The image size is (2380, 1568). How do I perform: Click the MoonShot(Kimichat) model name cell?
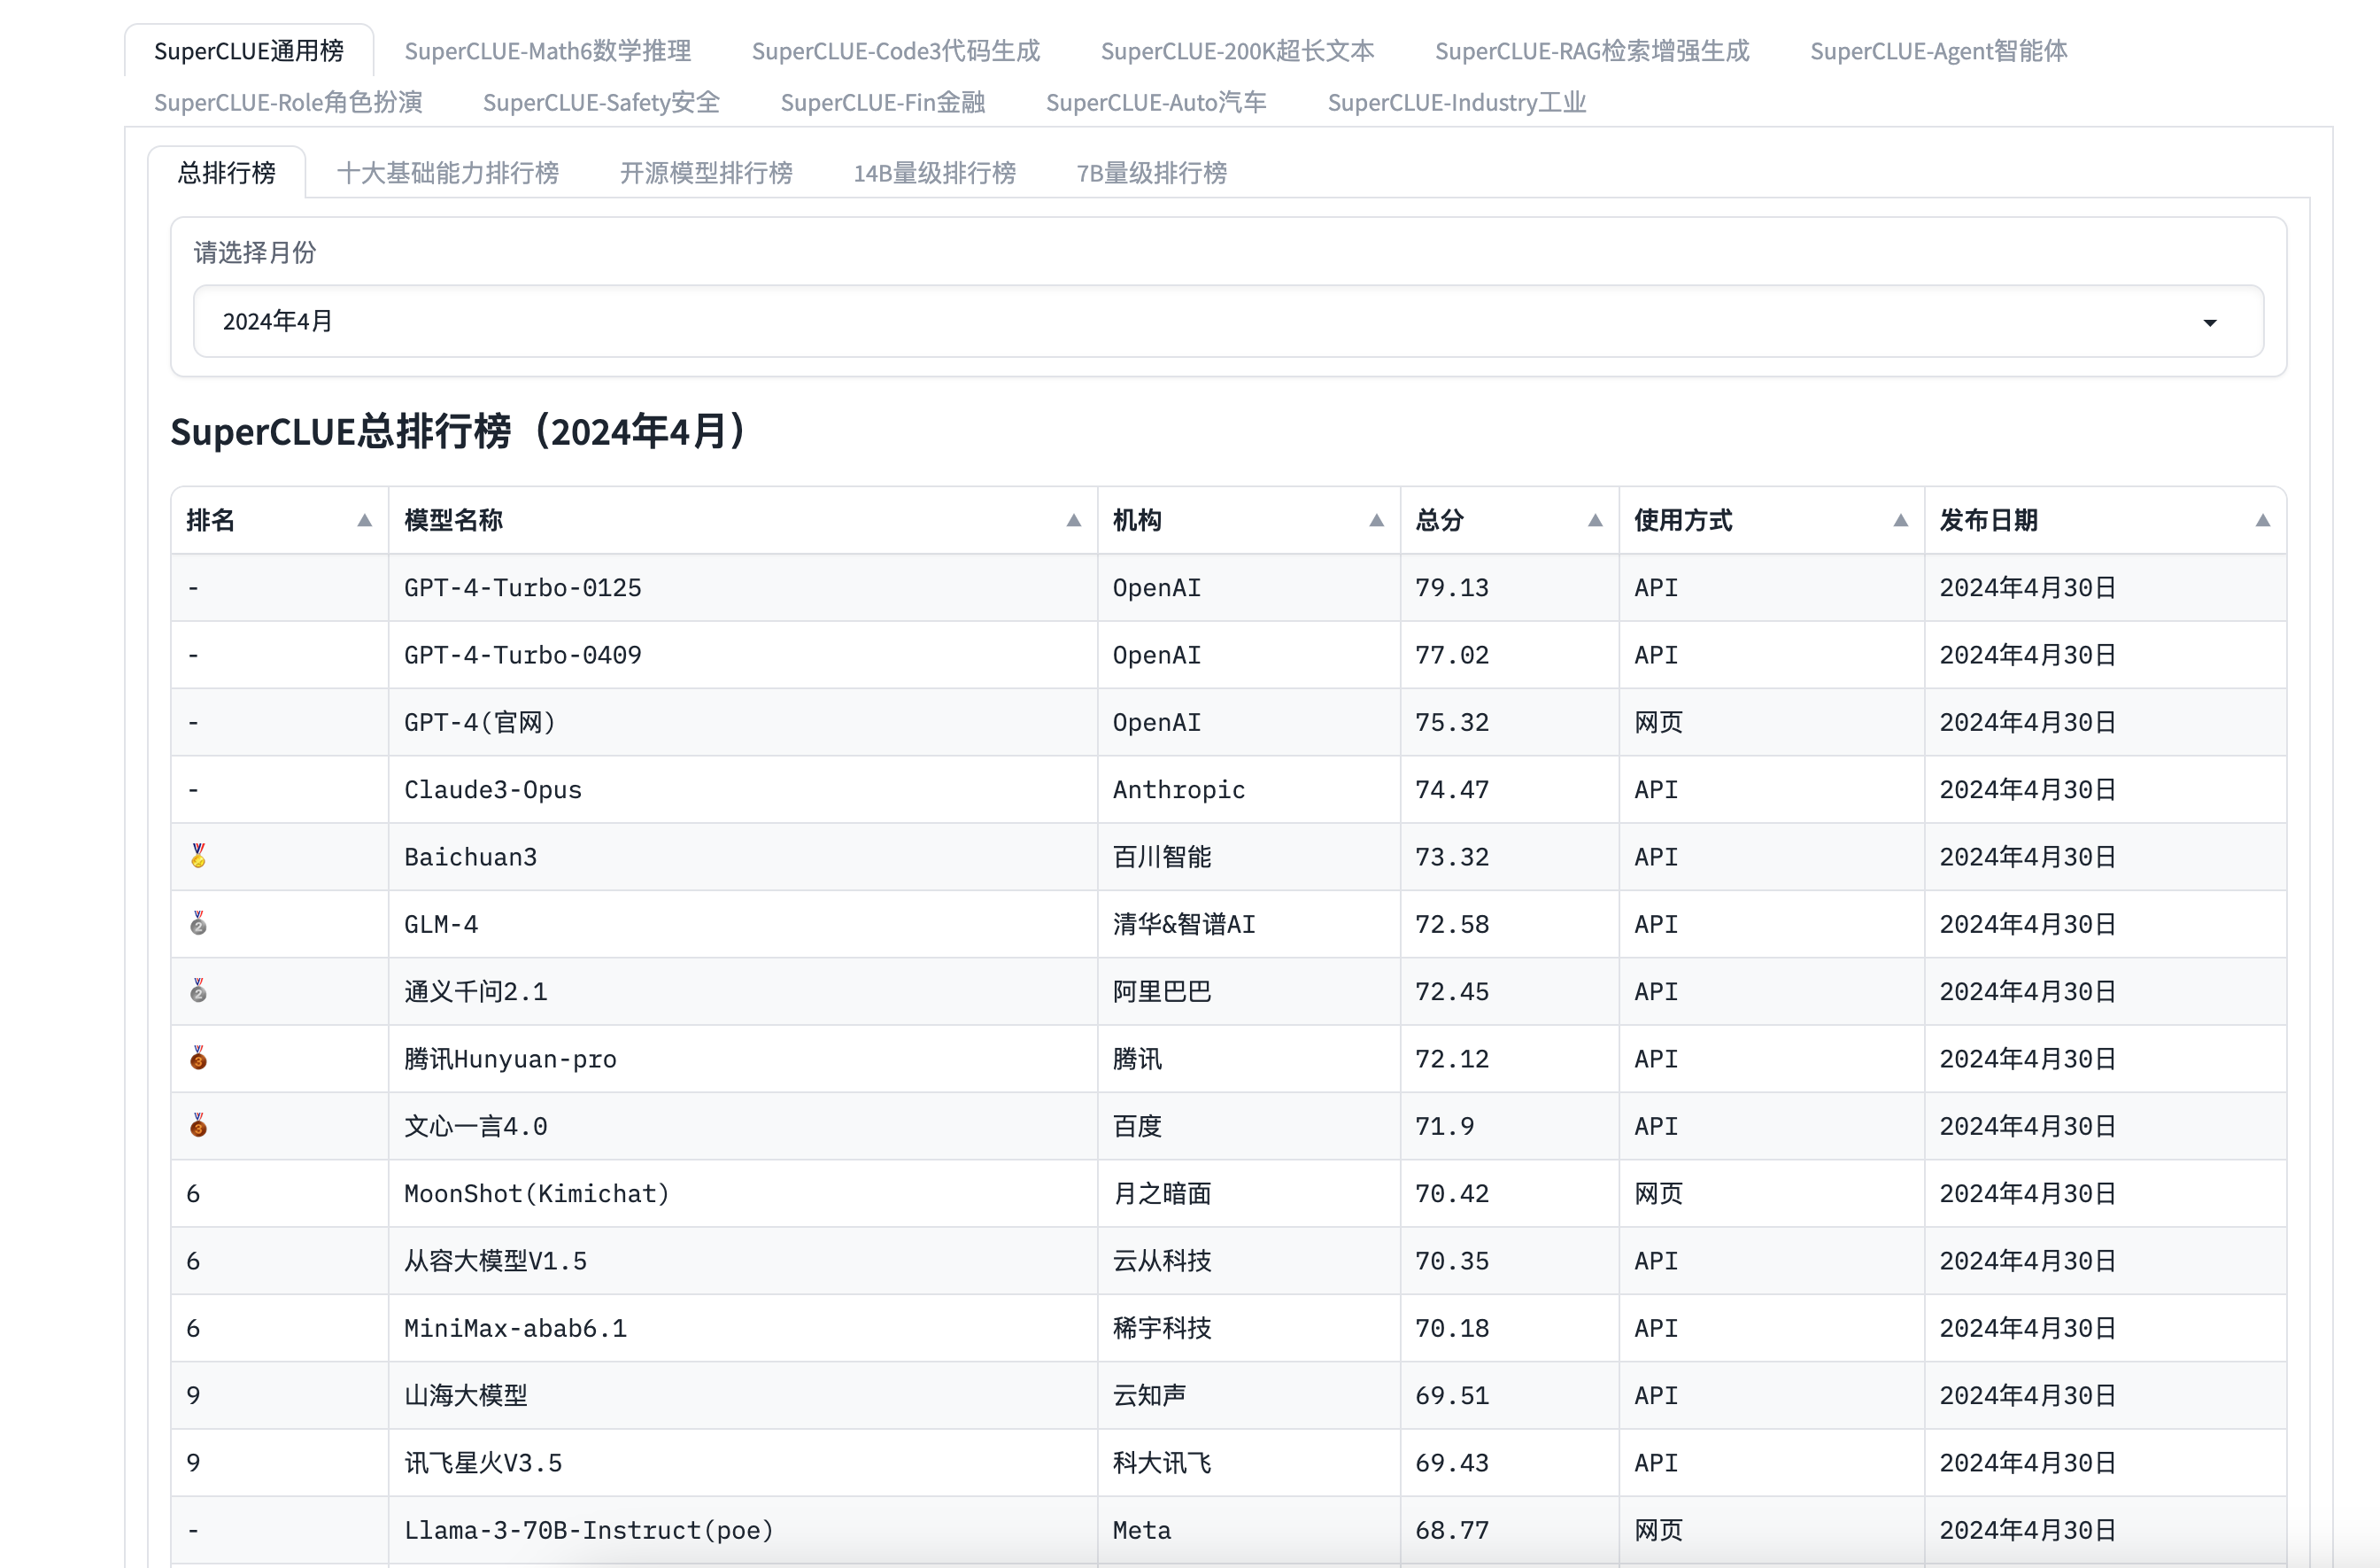[x=743, y=1194]
